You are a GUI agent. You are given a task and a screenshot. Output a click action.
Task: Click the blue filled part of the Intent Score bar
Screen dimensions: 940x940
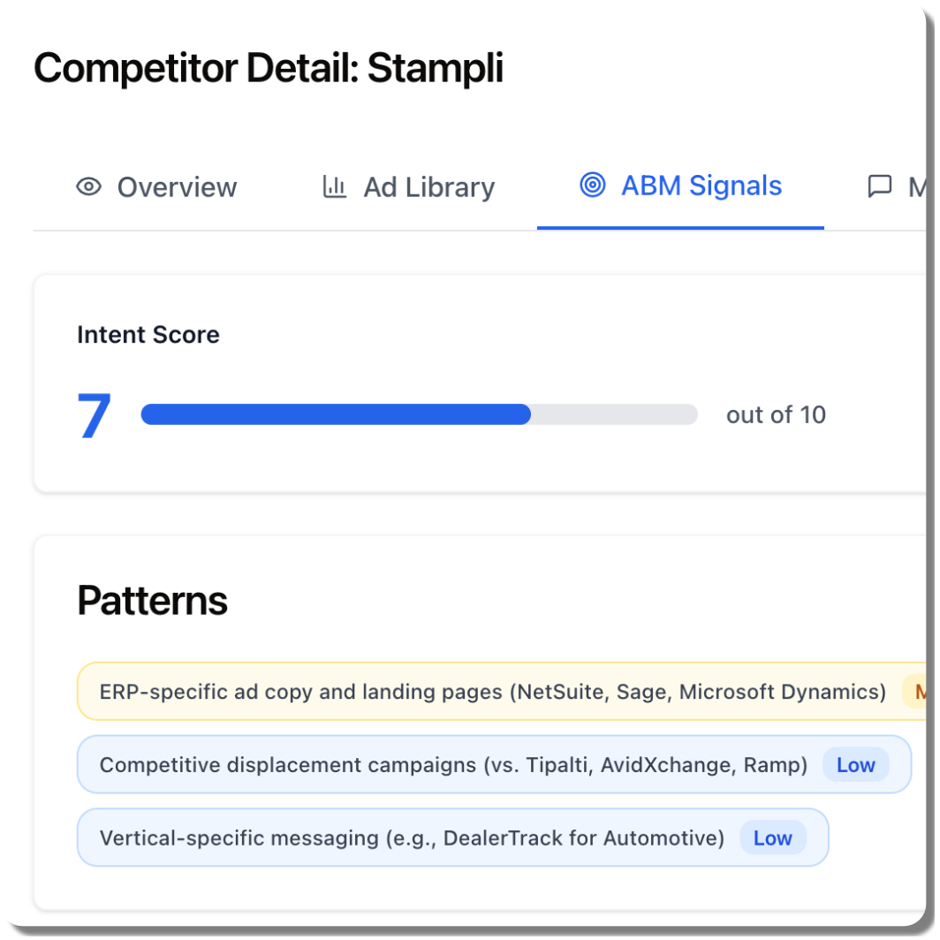point(336,414)
